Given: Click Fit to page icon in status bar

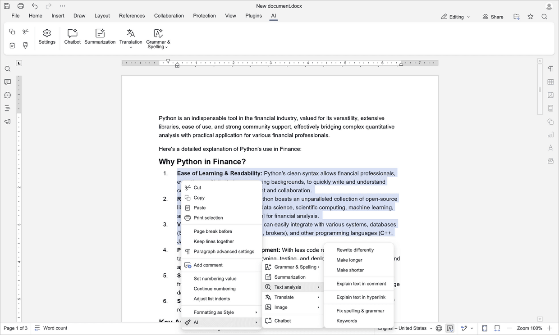Looking at the screenshot, I should tap(485, 328).
